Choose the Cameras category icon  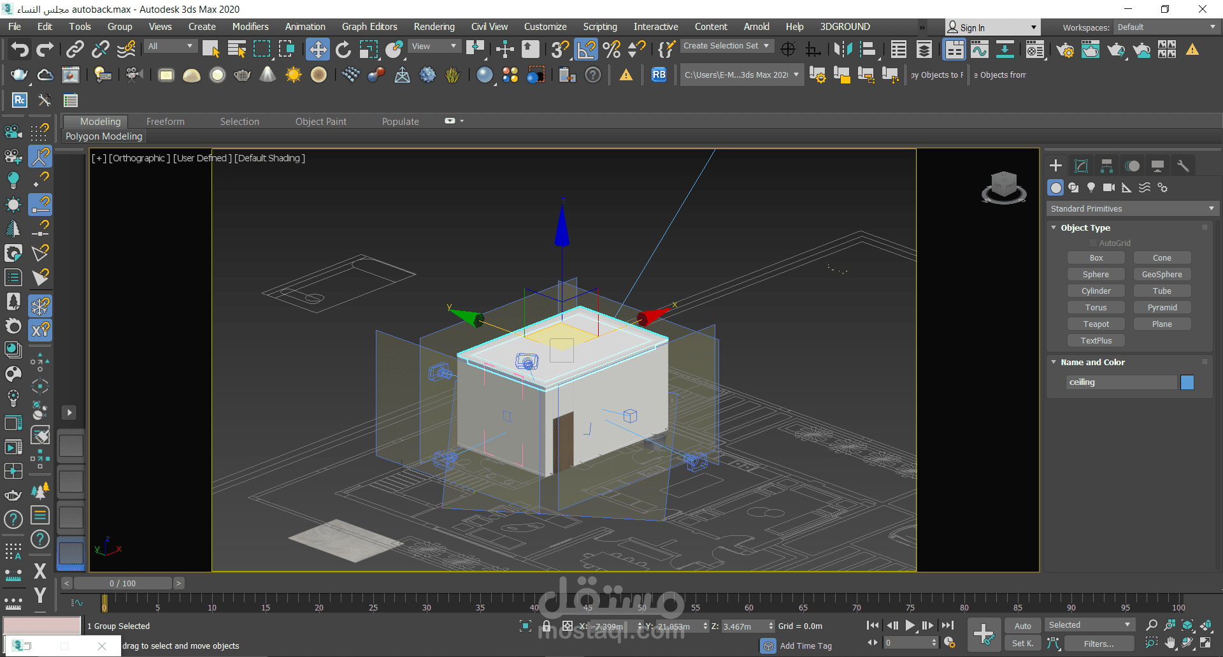pos(1109,187)
